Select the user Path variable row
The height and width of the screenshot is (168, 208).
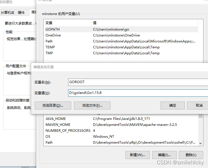point(49,41)
